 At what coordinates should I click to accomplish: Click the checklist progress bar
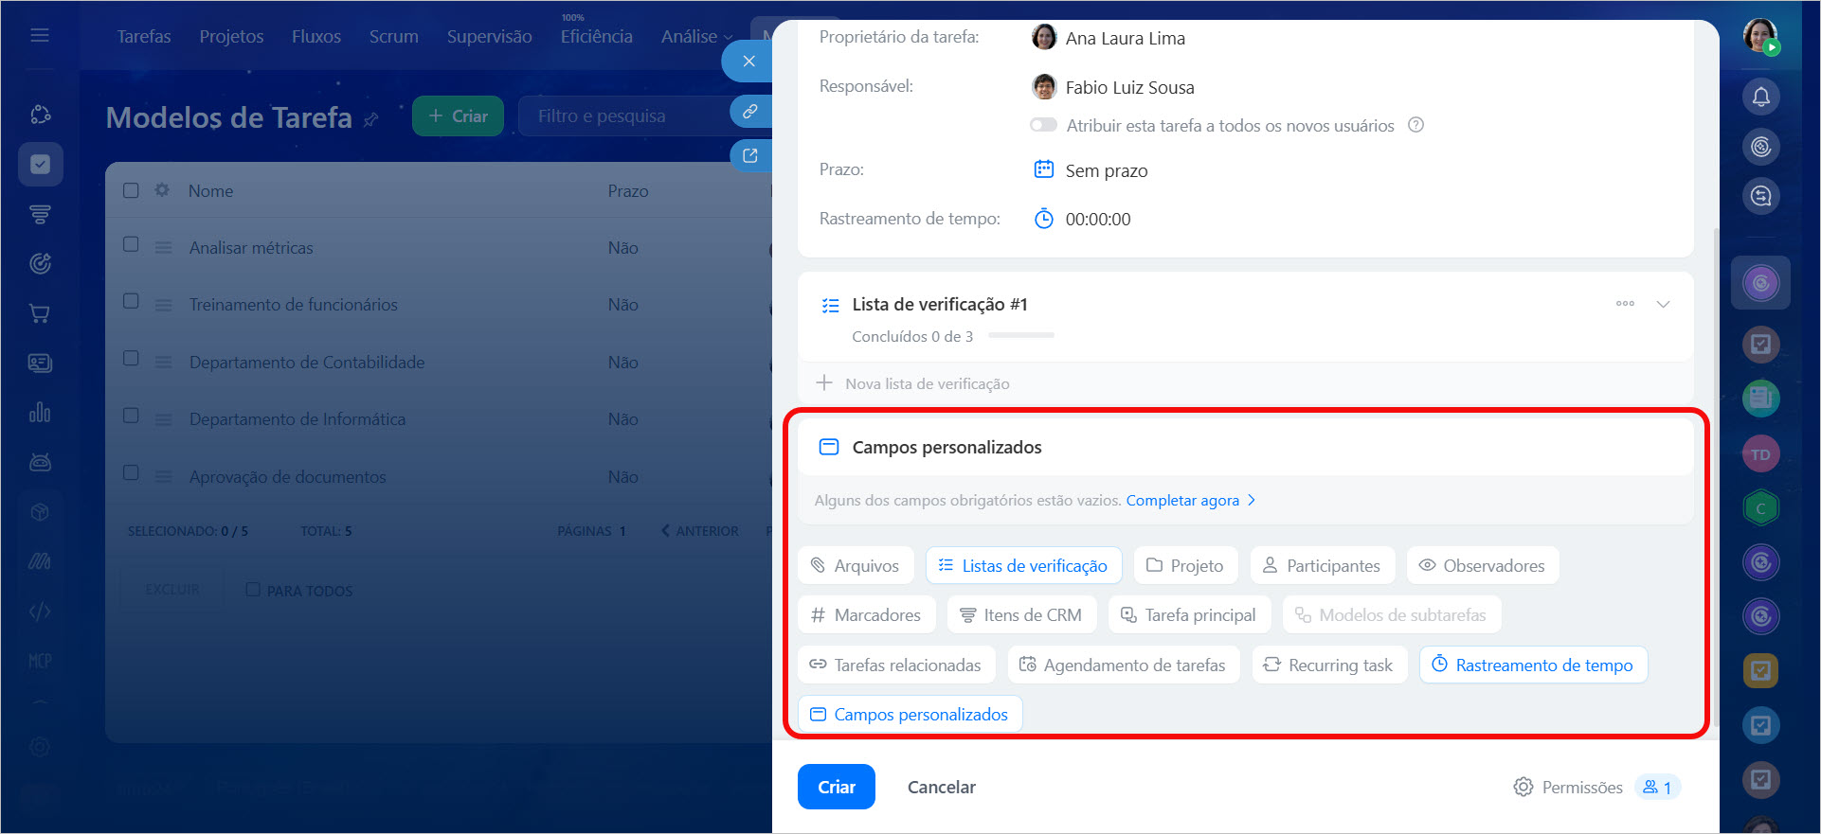[1021, 336]
